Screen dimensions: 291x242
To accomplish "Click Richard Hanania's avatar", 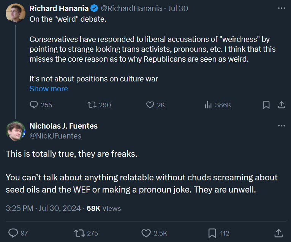I will click(x=16, y=13).
